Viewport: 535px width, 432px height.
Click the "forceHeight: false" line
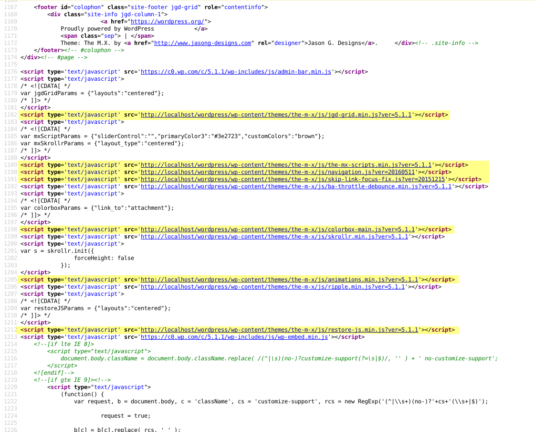104,259
